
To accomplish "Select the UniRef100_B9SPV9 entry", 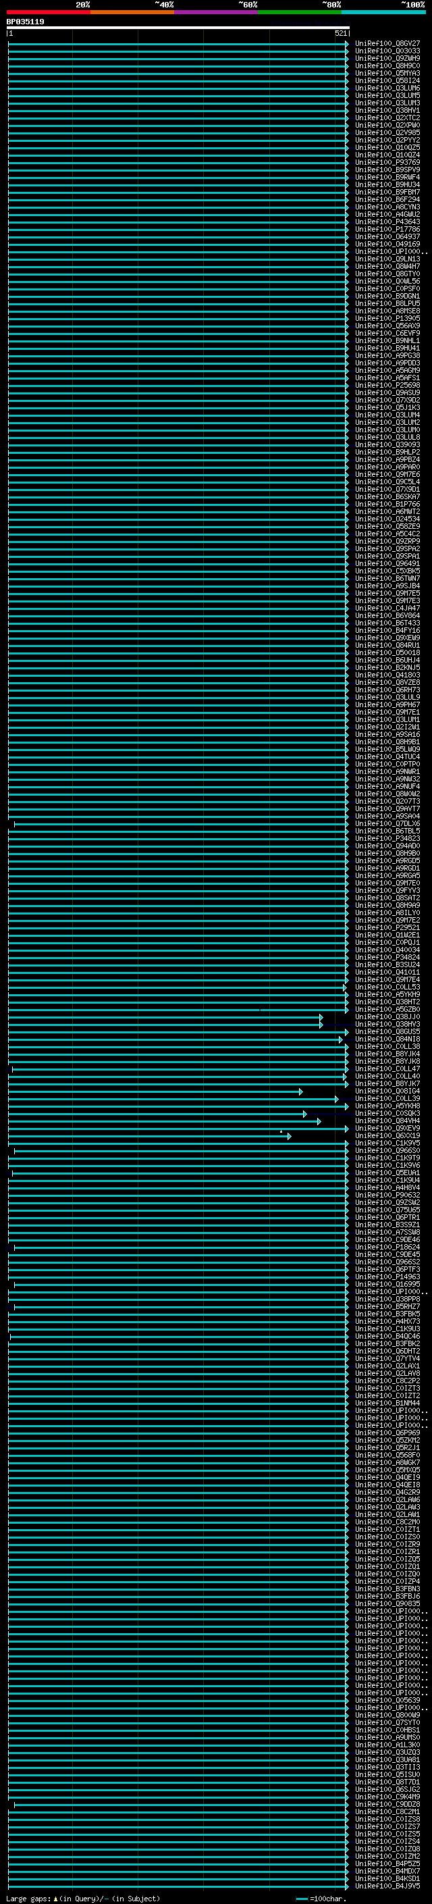I will tap(387, 170).
